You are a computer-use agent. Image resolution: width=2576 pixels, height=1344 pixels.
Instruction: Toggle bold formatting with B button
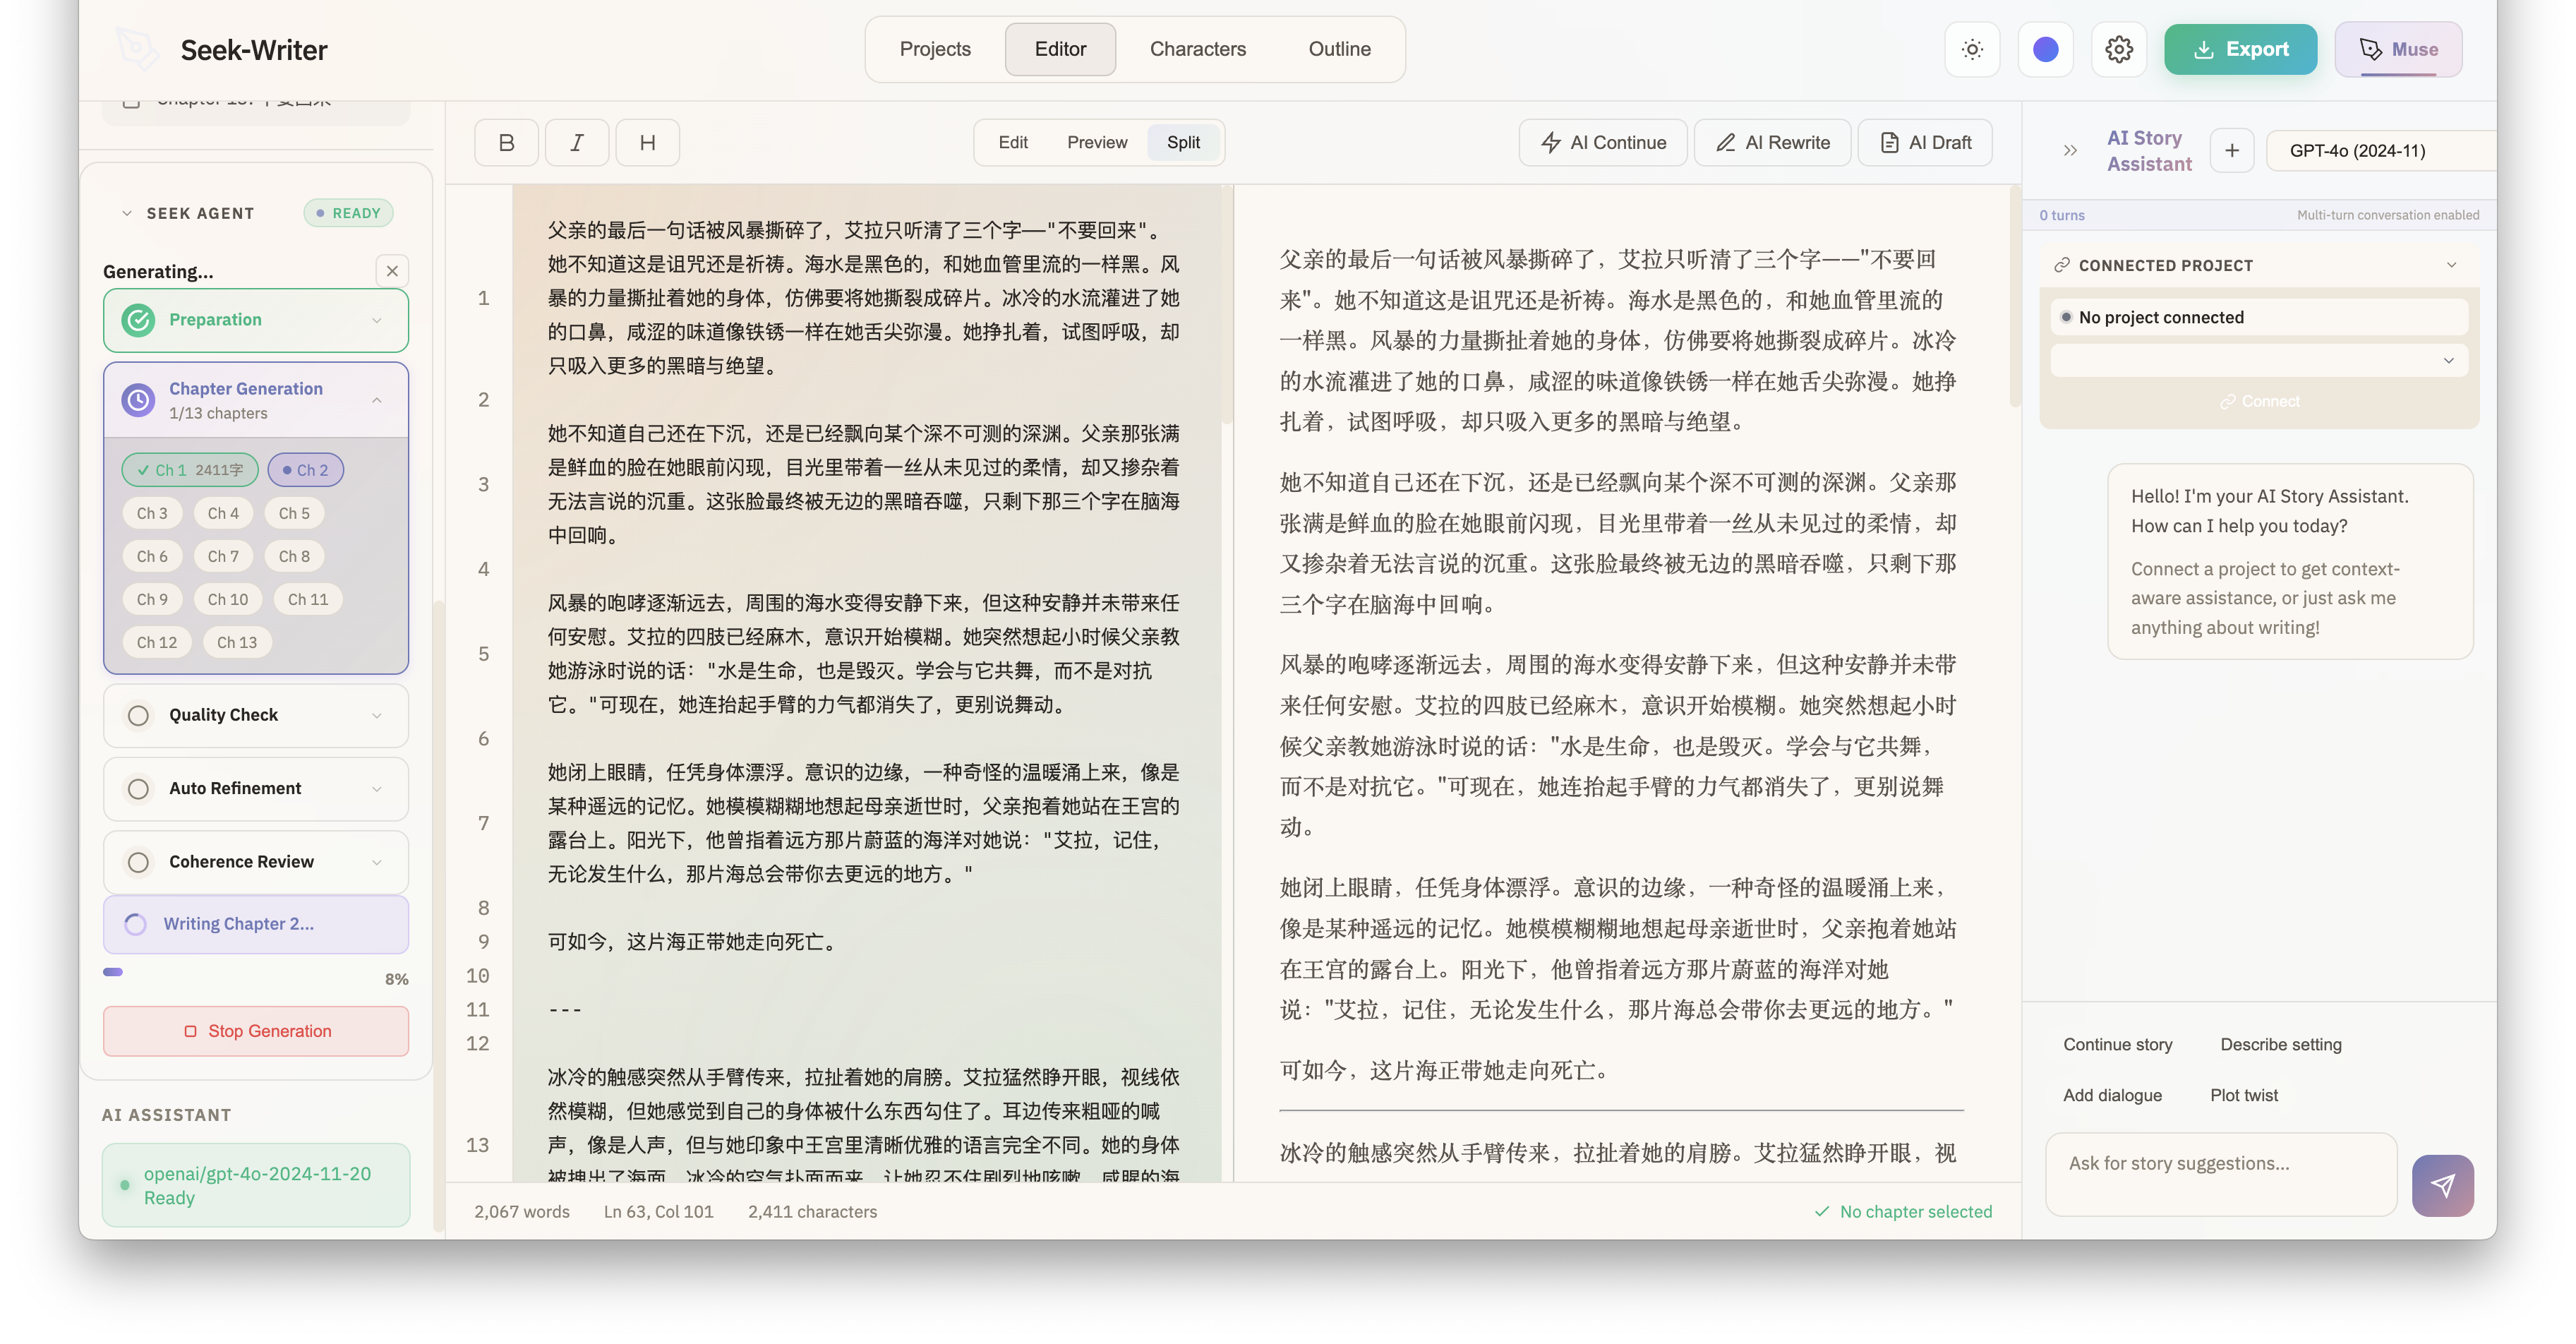click(506, 143)
